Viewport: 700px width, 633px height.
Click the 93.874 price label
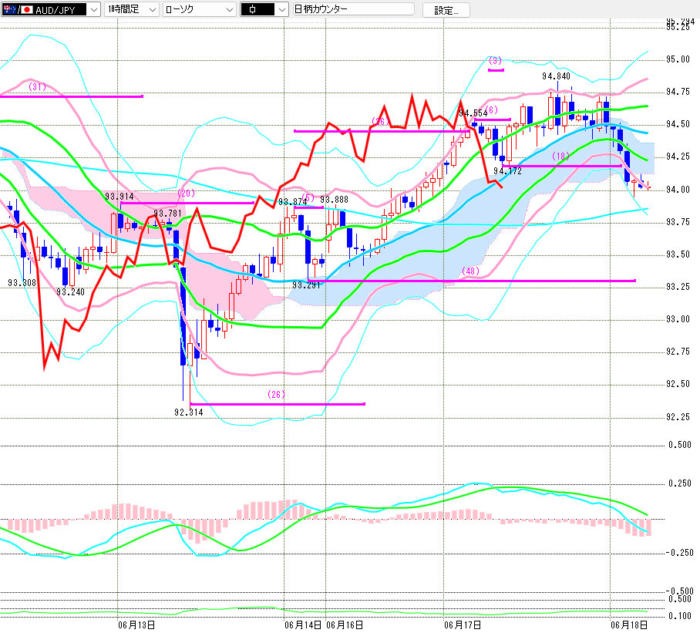pyautogui.click(x=292, y=202)
